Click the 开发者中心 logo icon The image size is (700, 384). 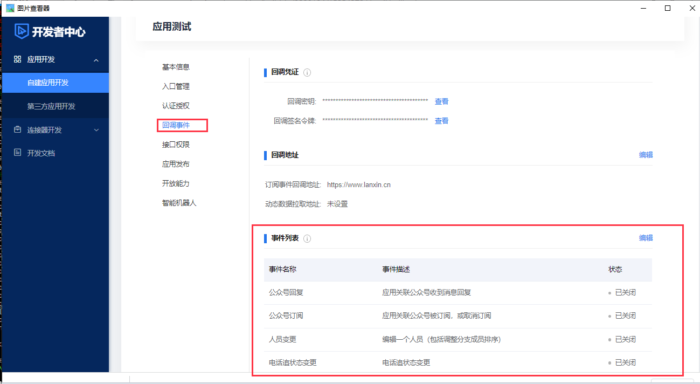22,31
